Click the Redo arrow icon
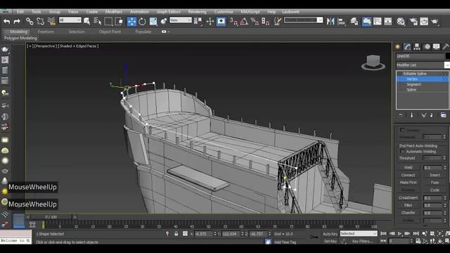Viewport: 450px width, 253px height. pos(17,21)
